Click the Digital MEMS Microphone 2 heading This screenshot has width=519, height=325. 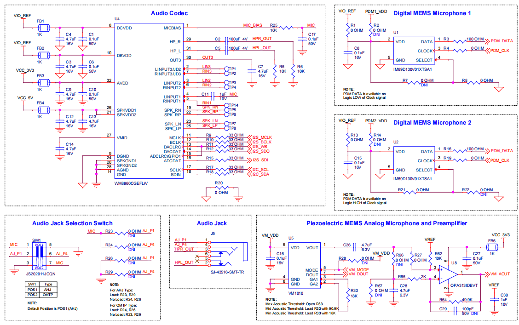[x=432, y=123]
